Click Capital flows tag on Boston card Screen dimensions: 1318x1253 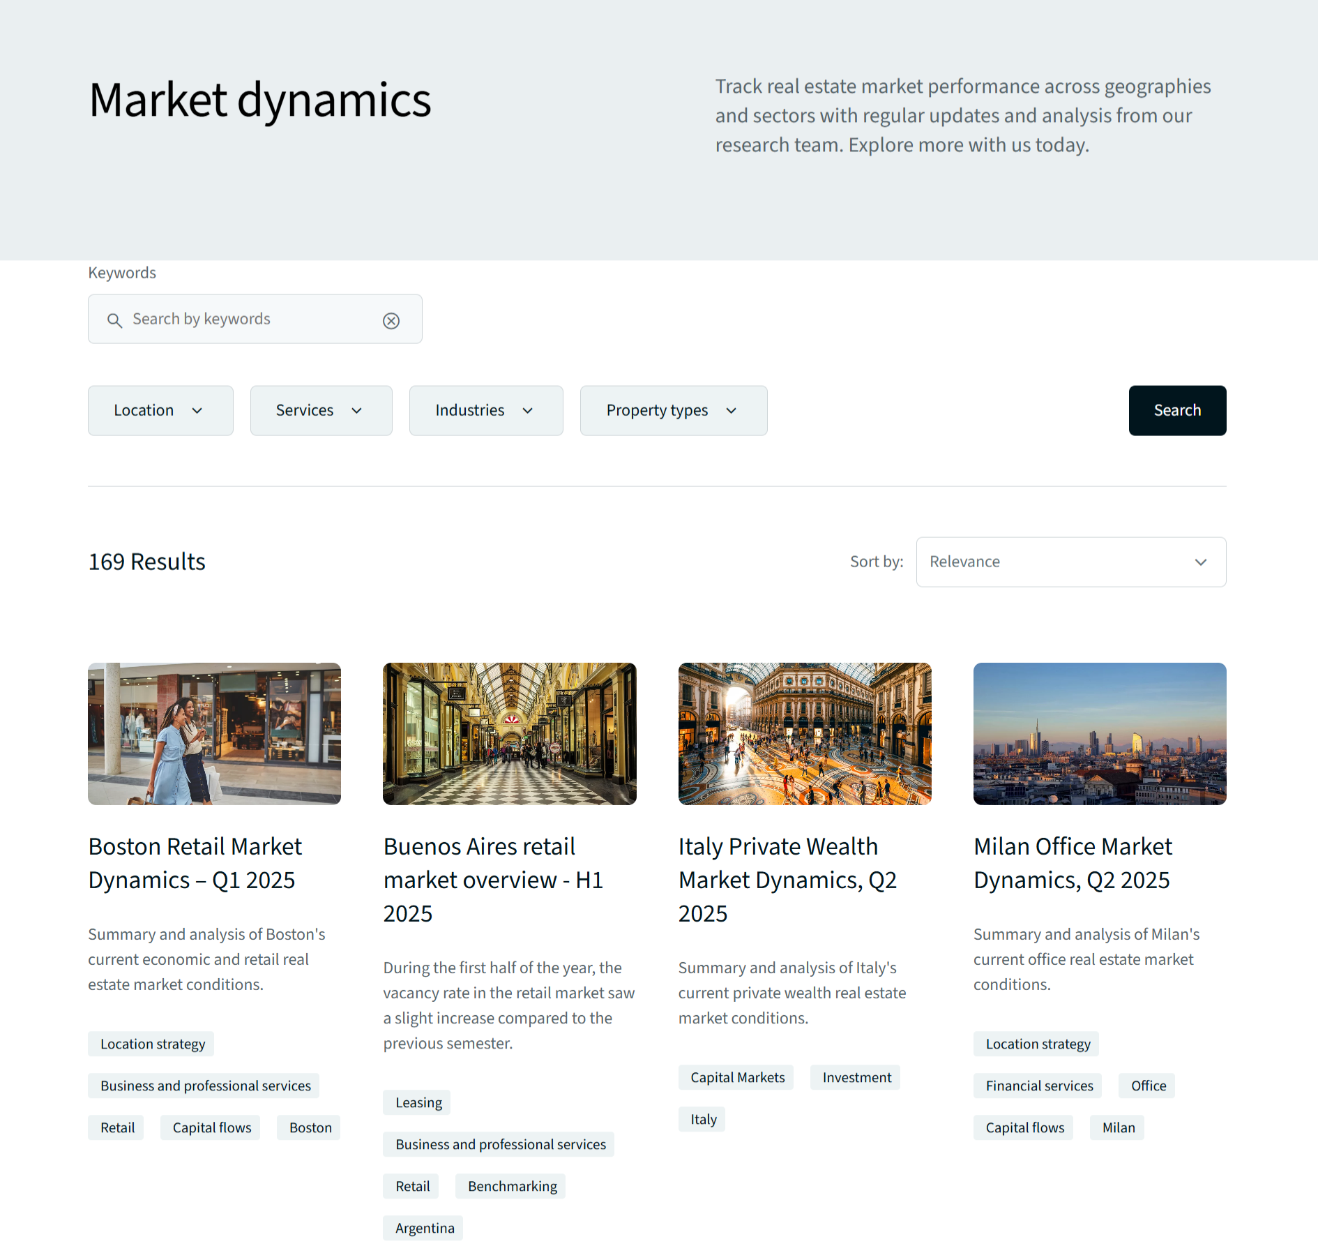211,1127
